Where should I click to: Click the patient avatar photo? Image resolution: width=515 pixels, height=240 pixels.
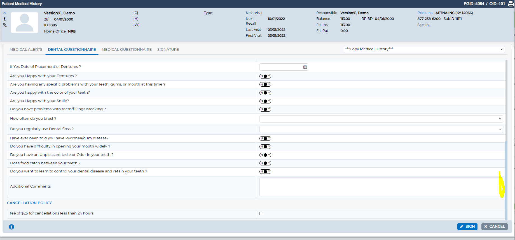click(x=24, y=22)
